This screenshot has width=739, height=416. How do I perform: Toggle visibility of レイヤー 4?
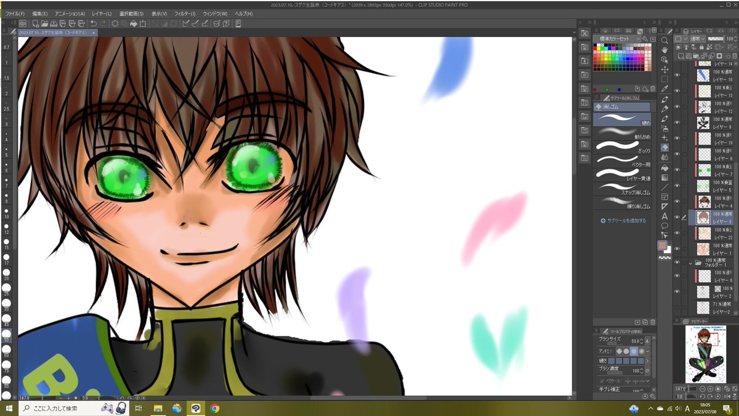677,202
